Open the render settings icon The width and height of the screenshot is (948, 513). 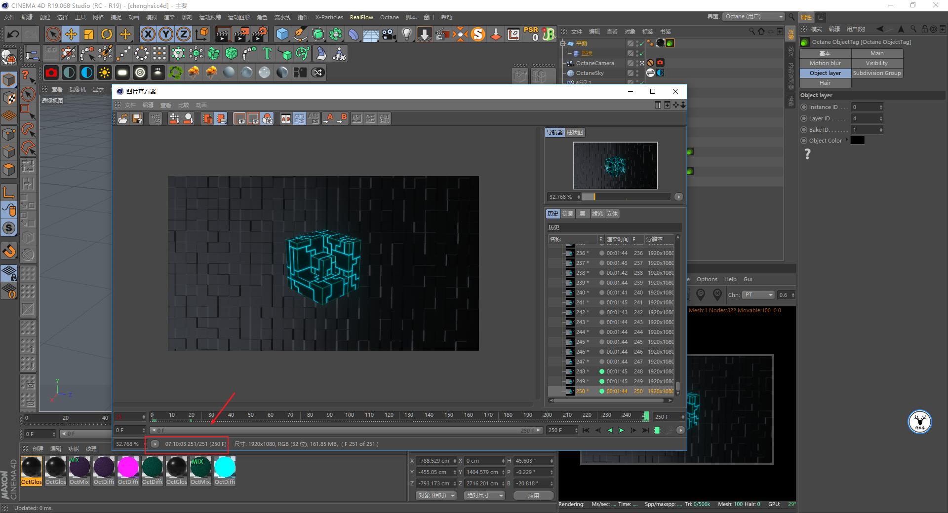tap(259, 34)
